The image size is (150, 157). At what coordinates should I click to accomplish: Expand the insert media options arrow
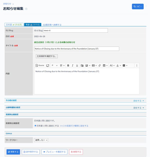tap(96, 66)
